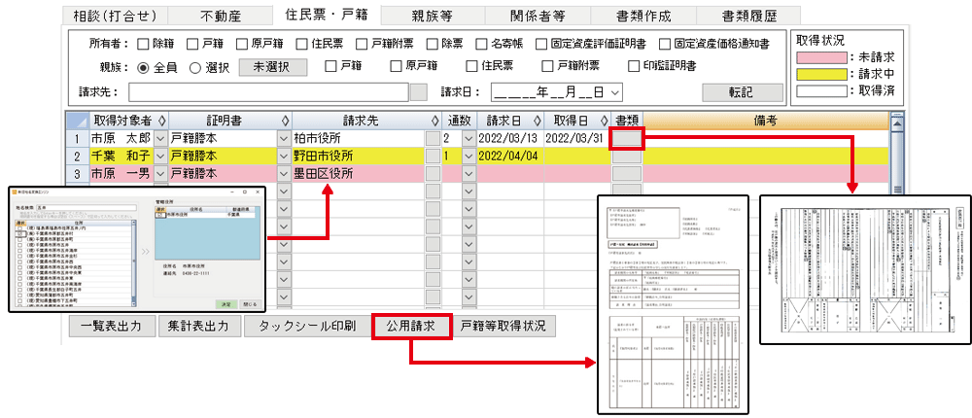Image resolution: width=972 pixels, height=418 pixels.
Task: Open the 請求日 date dropdown
Action: (x=615, y=92)
